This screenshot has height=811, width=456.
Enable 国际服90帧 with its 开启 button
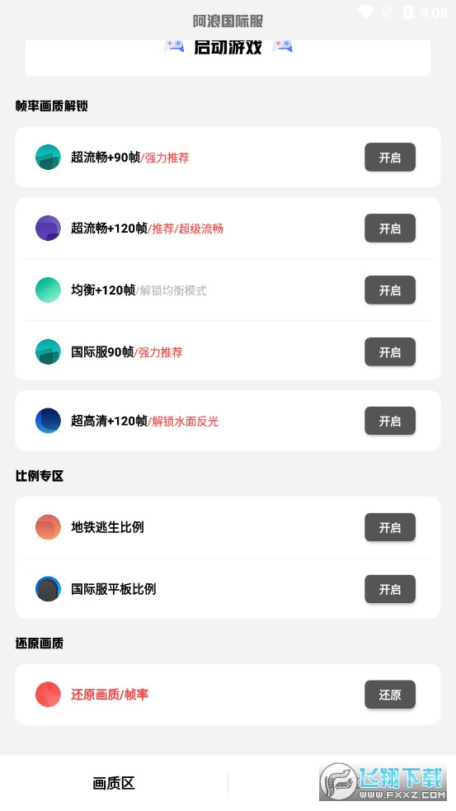click(390, 351)
